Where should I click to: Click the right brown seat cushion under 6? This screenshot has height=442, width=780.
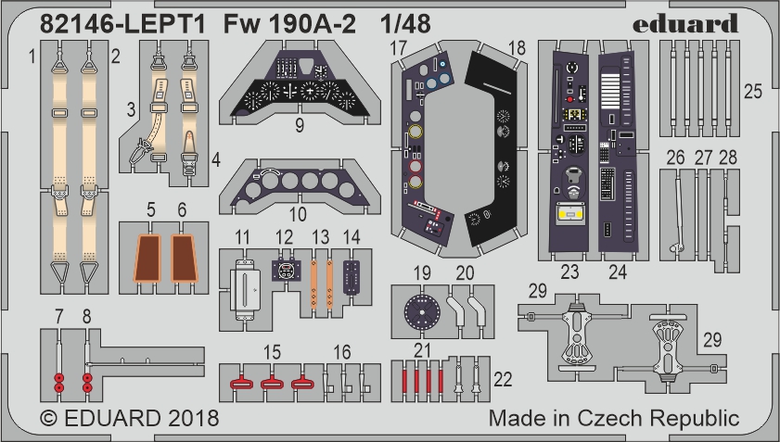click(x=185, y=259)
